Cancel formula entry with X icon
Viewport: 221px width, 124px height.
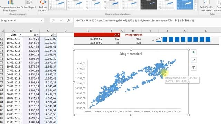[54, 21]
